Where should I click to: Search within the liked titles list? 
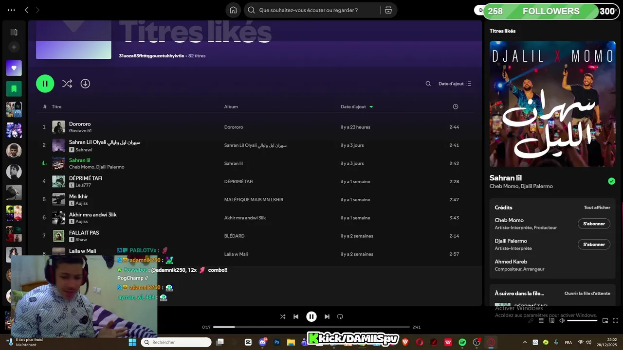tap(428, 84)
